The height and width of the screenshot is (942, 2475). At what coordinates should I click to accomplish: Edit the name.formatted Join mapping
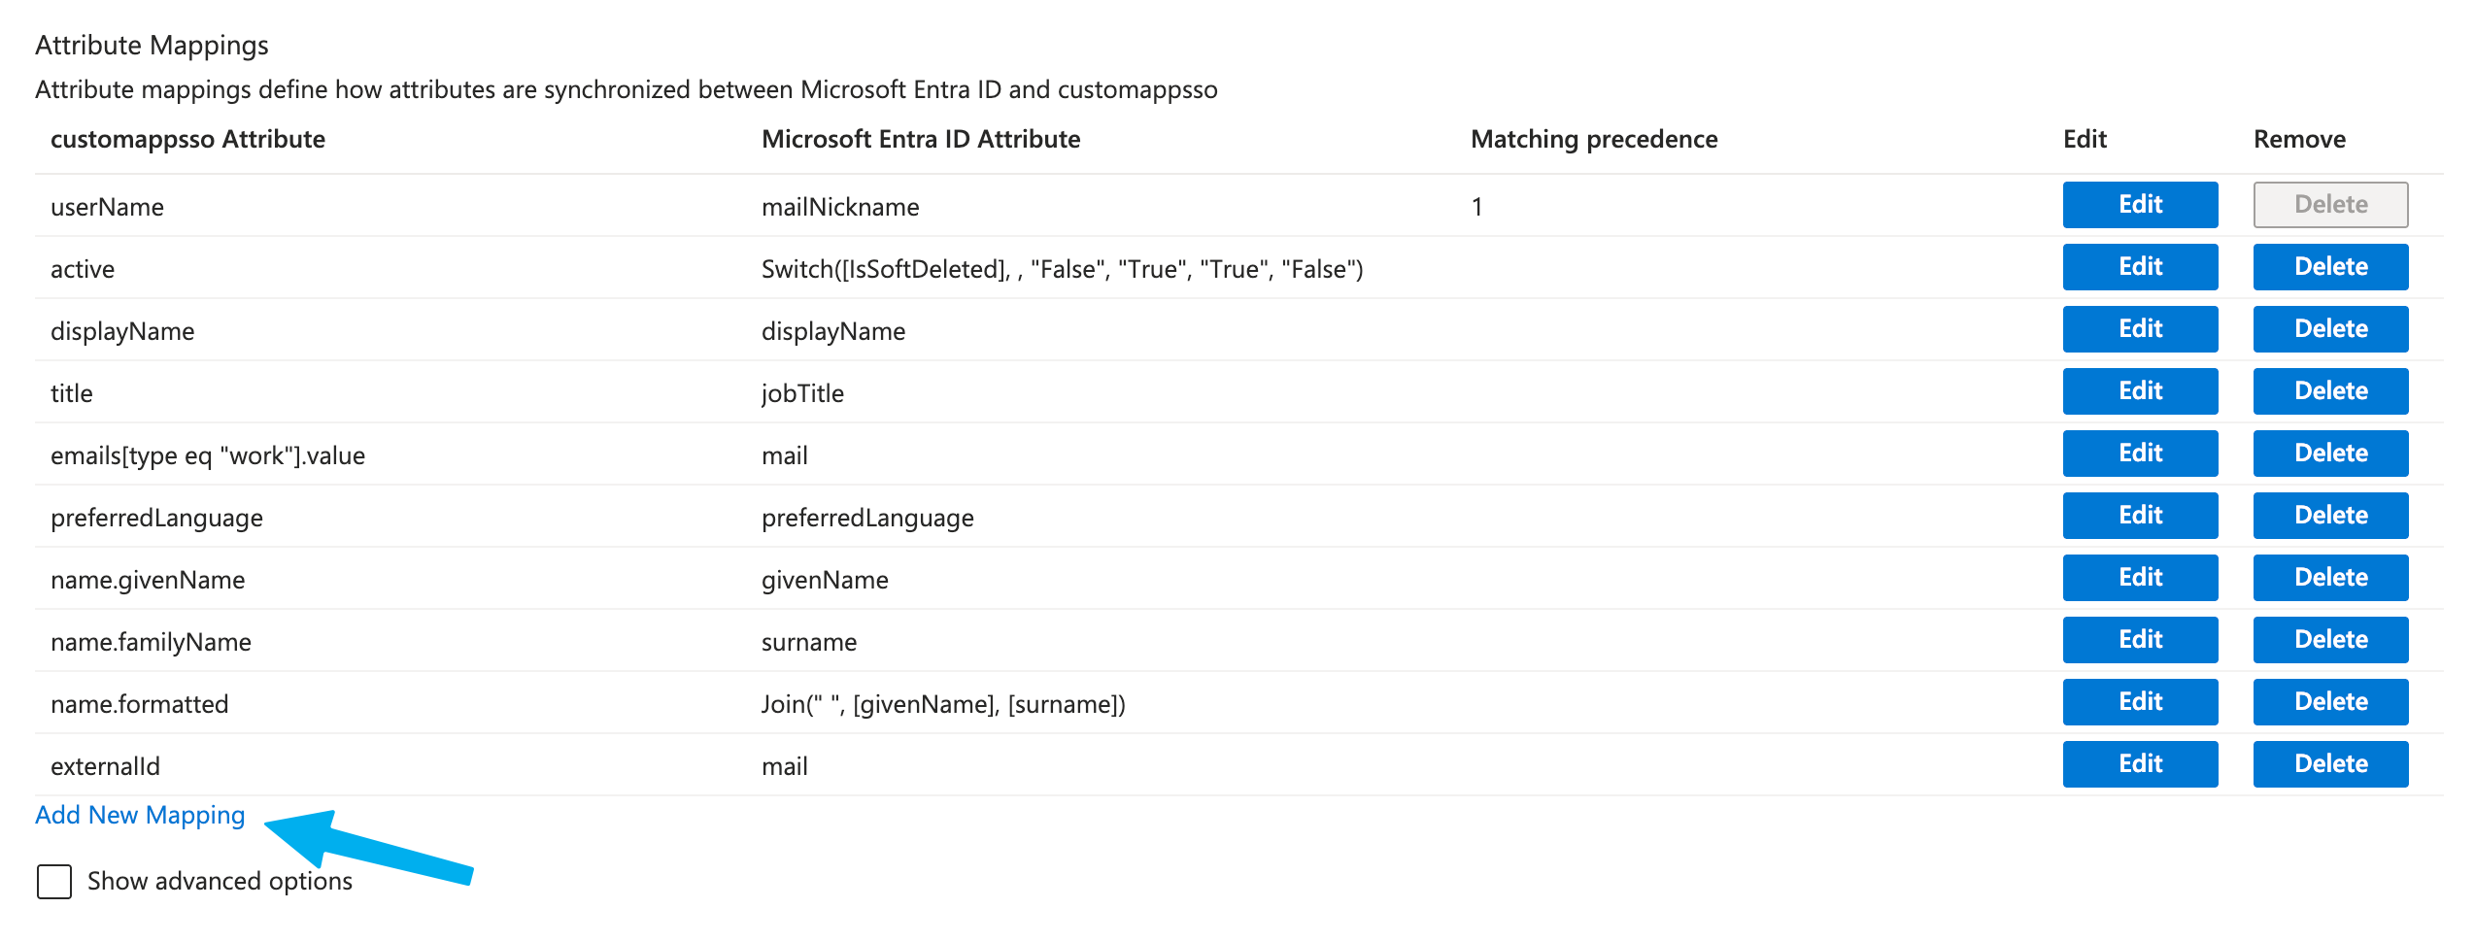pyautogui.click(x=2140, y=702)
